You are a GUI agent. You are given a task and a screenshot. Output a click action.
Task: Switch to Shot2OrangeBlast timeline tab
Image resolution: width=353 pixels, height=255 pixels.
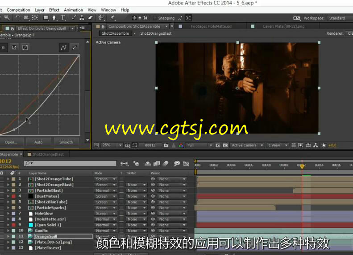click(x=48, y=154)
